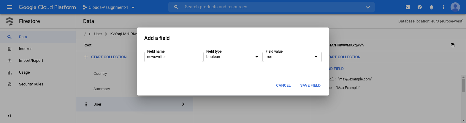The width and height of the screenshot is (466, 123).
Task: Click the root slash breadcrumb
Action: click(x=85, y=34)
